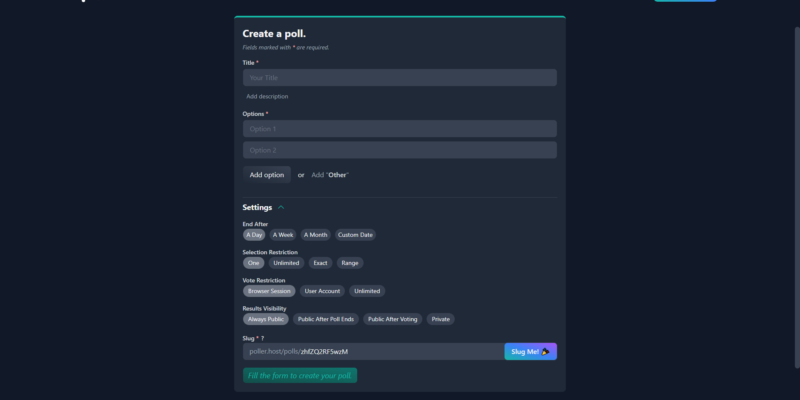Select A Month as end option
Viewport: 800px width, 400px height.
(315, 235)
